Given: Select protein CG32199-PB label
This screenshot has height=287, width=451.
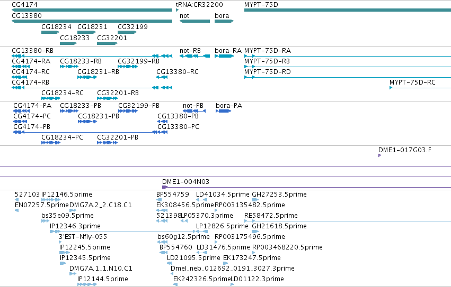Looking at the screenshot, I should 139,106.
